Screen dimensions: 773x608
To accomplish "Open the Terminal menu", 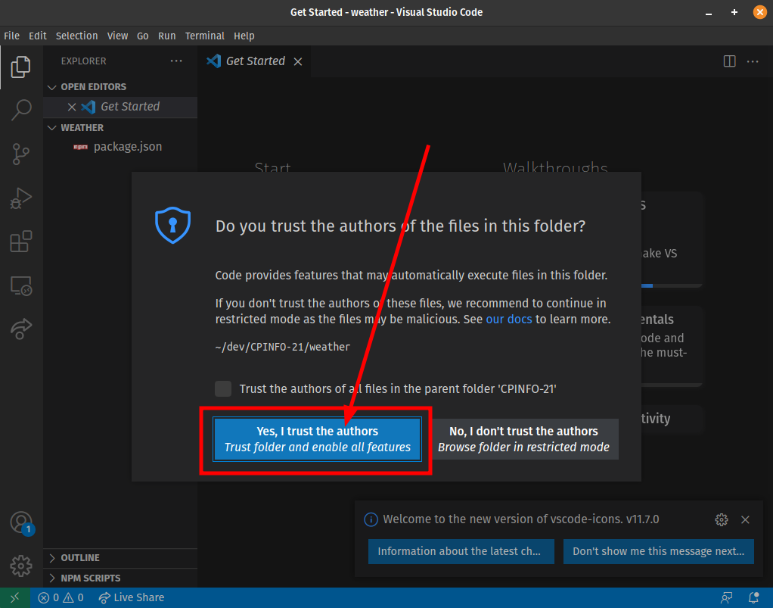I will tap(204, 36).
